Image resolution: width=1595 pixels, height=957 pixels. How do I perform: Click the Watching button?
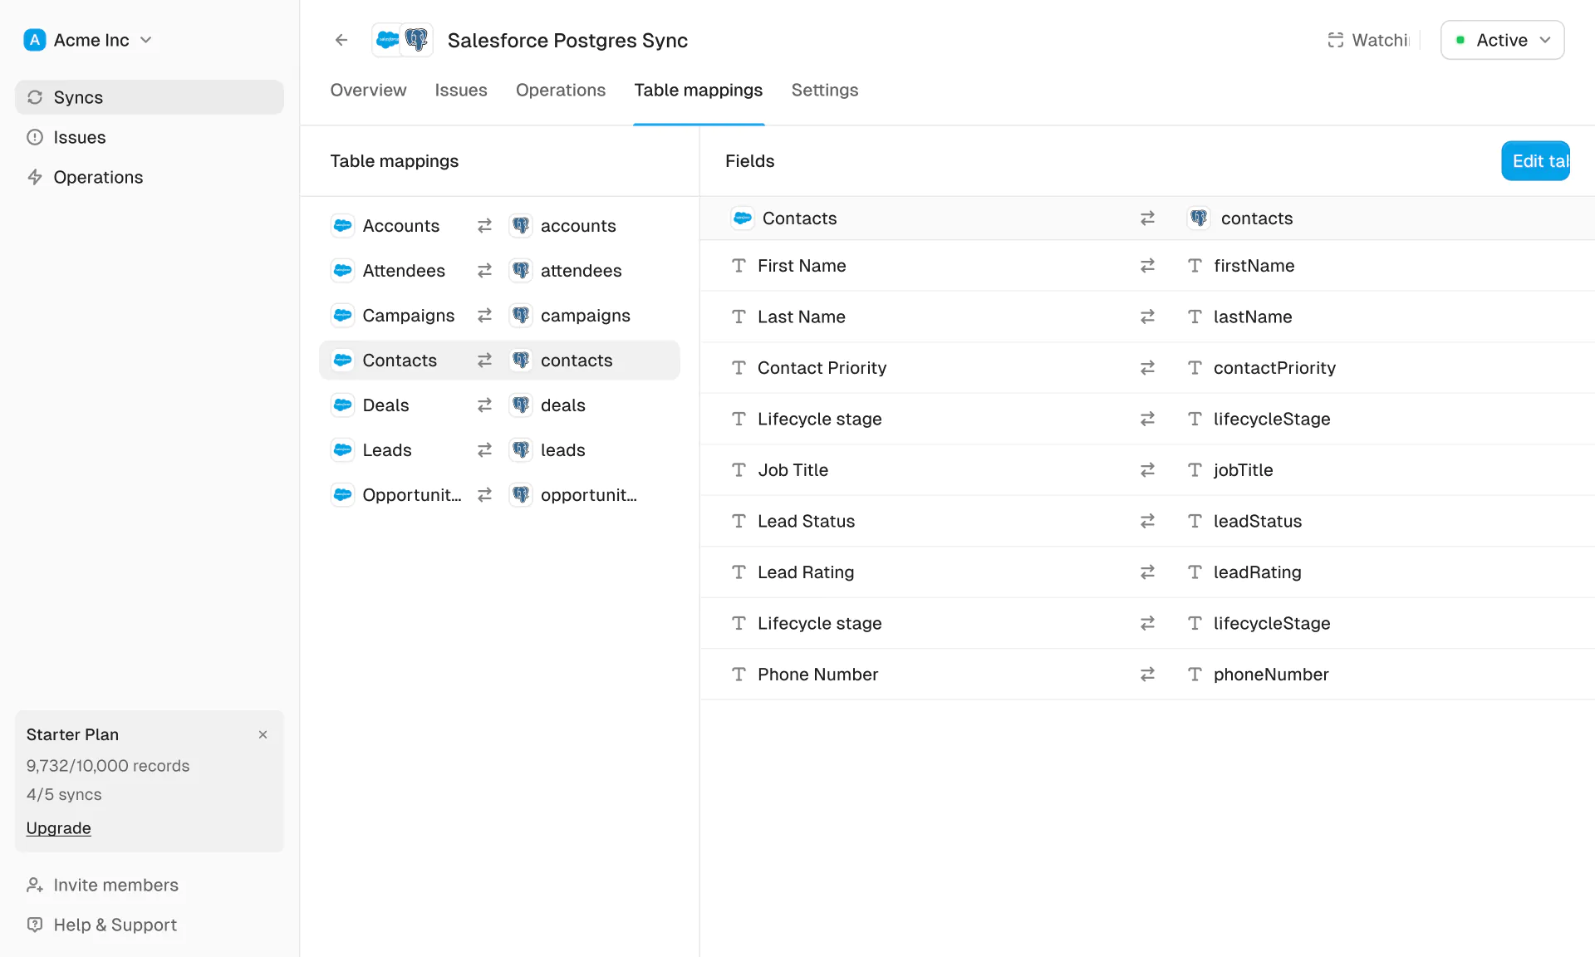click(x=1369, y=40)
